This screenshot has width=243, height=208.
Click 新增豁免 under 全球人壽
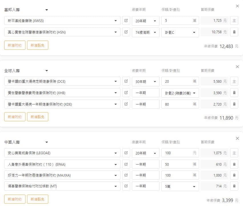tap(38, 117)
